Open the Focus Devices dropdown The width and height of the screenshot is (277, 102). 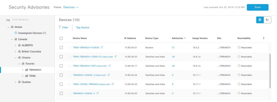[x=71, y=7]
